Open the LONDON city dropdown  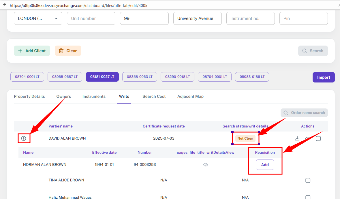click(x=38, y=18)
